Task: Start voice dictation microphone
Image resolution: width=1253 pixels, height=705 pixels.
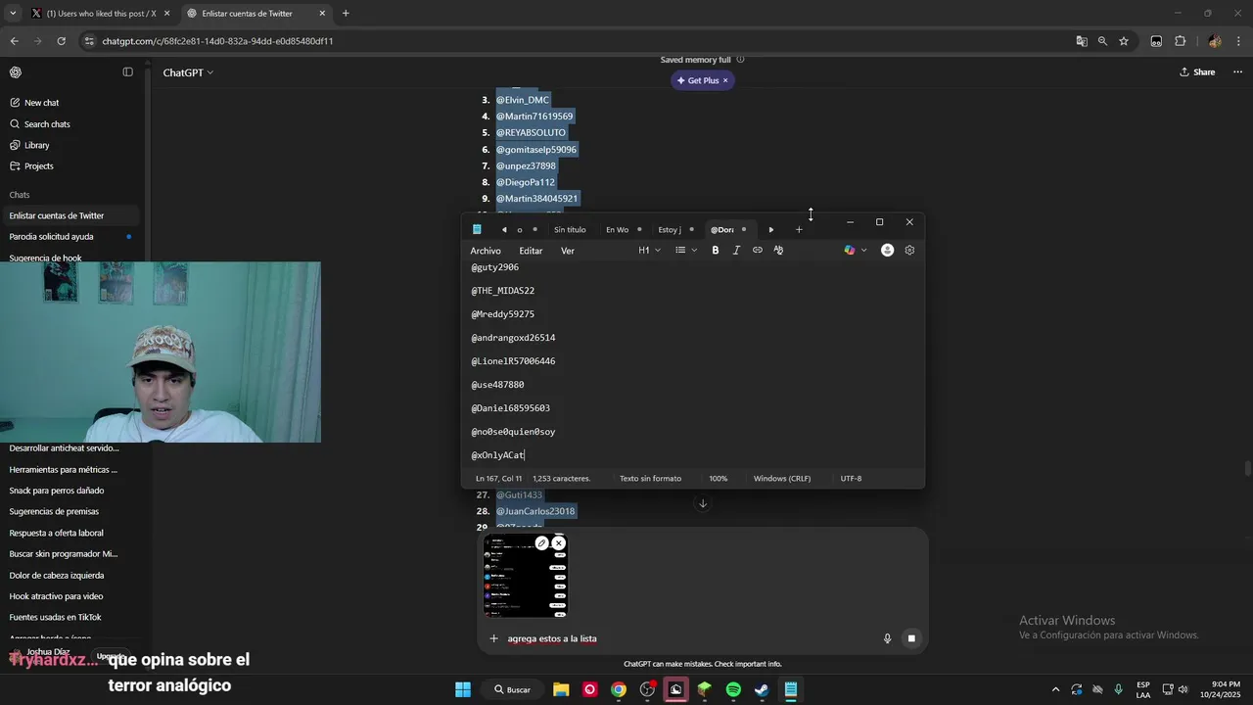Action: point(887,638)
